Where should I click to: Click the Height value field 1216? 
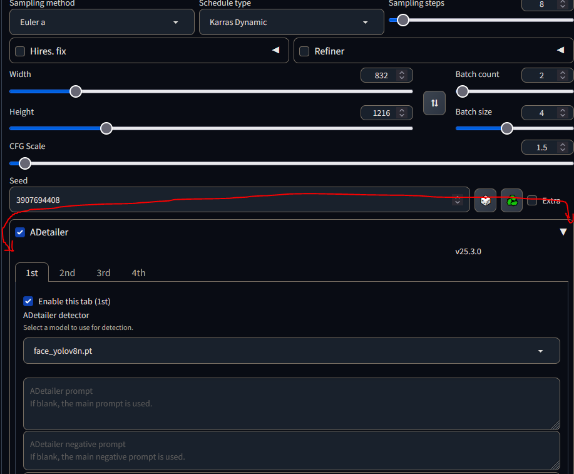click(x=387, y=113)
